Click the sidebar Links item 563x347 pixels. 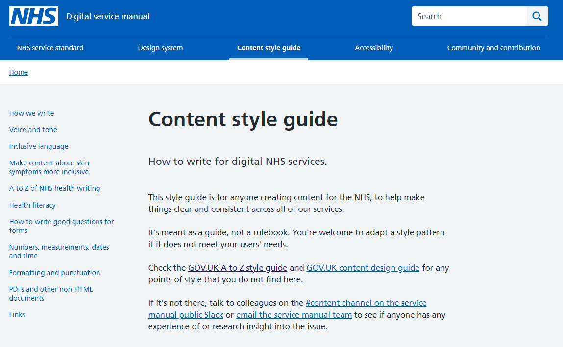tap(17, 315)
